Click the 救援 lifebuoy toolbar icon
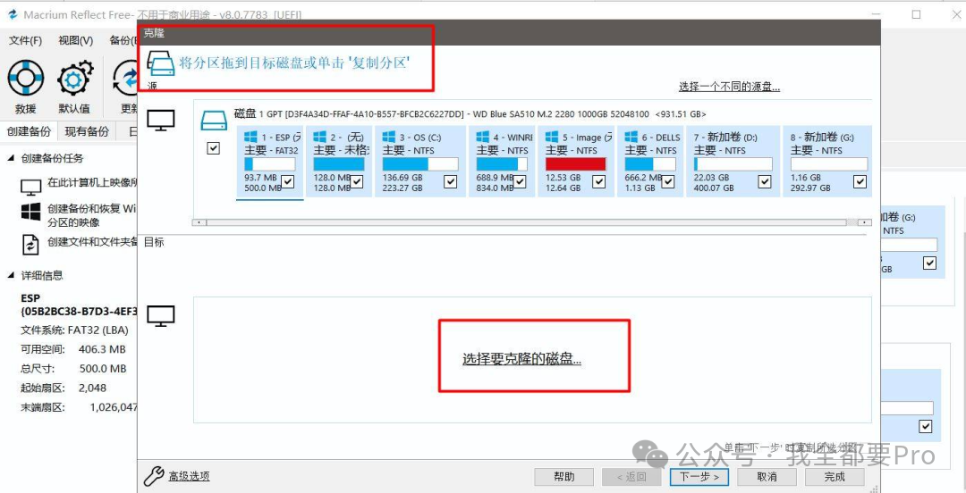966x493 pixels. pos(25,79)
